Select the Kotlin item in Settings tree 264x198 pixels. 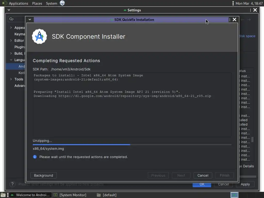[x=22, y=73]
